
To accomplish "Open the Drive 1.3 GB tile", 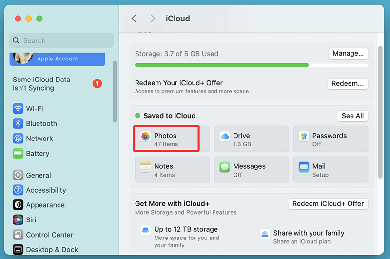I will 252,139.
